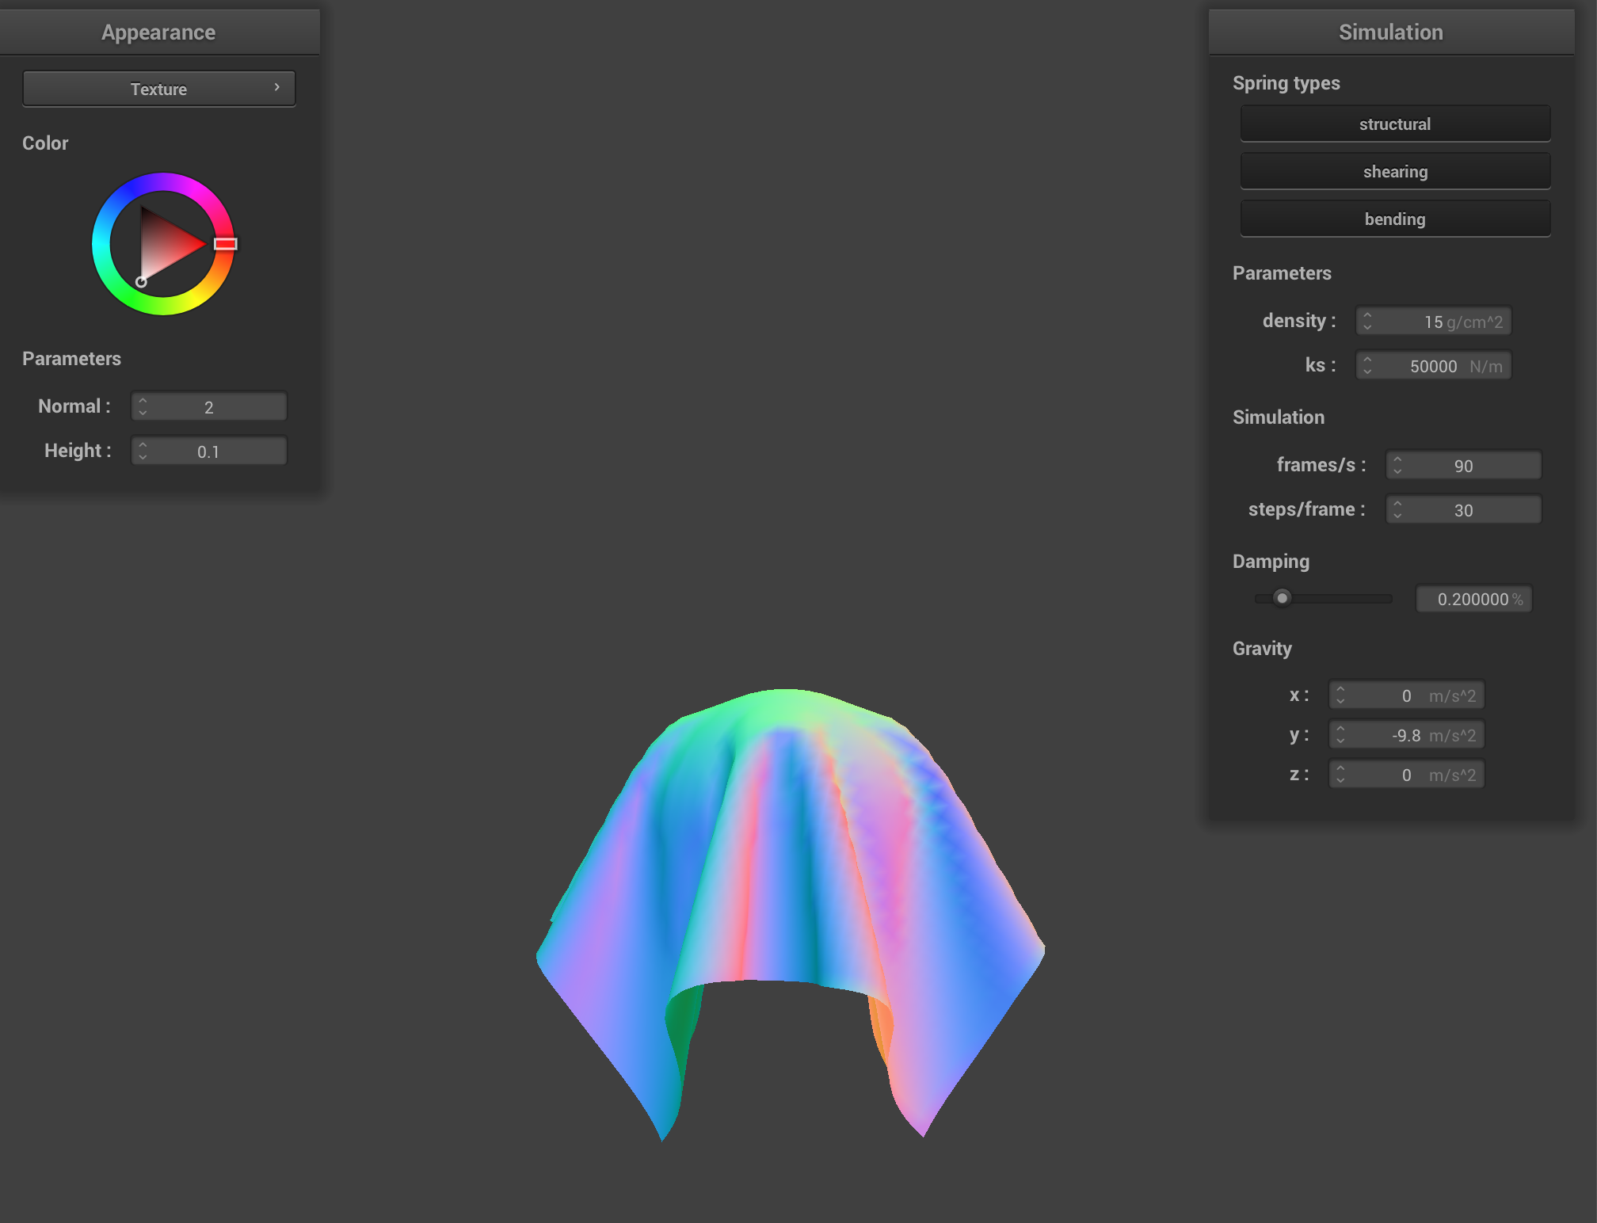Image resolution: width=1597 pixels, height=1223 pixels.
Task: Click the Normal stepper arrows
Action: click(143, 407)
